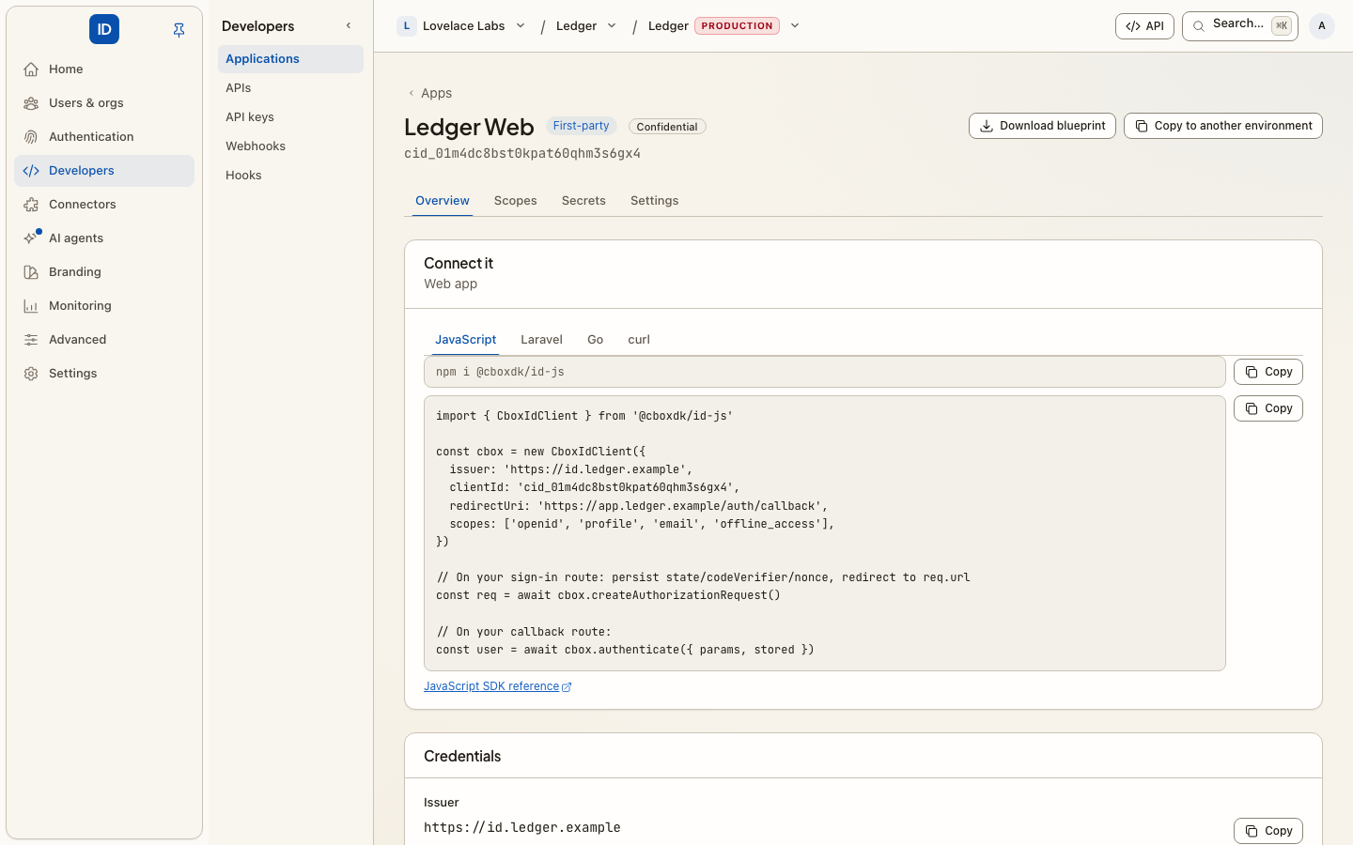Go to Users & orgs
Image resolution: width=1353 pixels, height=845 pixels.
[x=104, y=103]
